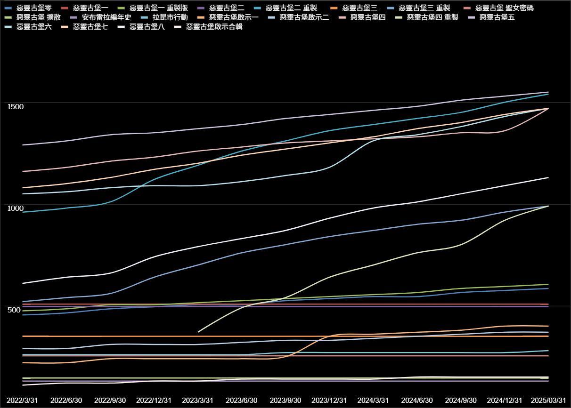
Task: Click the 2024/9/30 x-axis date
Action: click(461, 400)
